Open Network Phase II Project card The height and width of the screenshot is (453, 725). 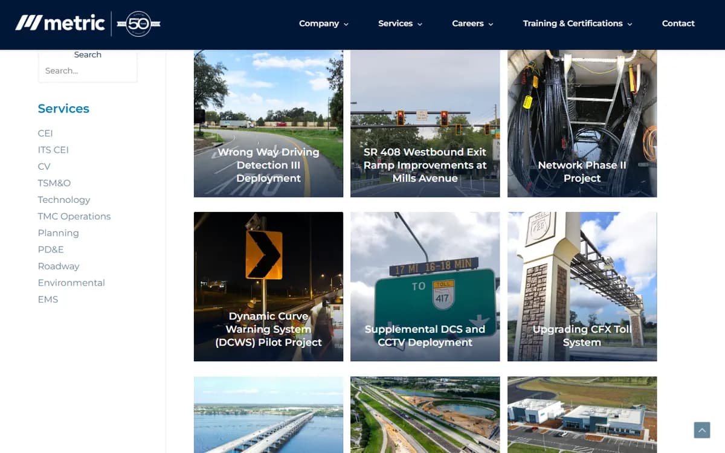(x=582, y=123)
